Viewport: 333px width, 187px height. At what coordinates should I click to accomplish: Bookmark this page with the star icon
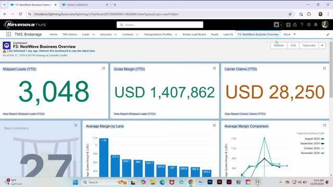coord(290,14)
